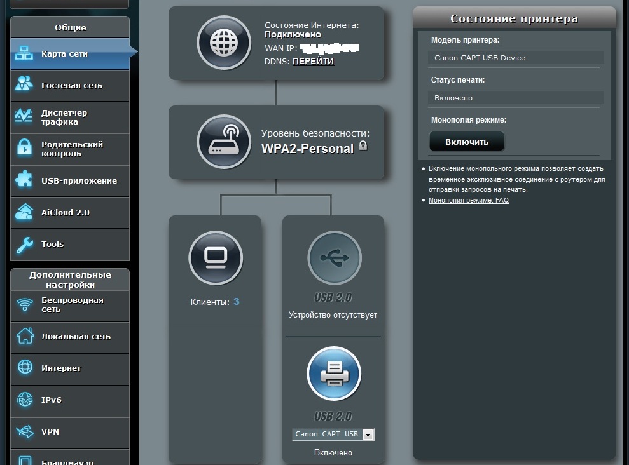Click the clients count number 3
The width and height of the screenshot is (629, 465).
point(237,302)
